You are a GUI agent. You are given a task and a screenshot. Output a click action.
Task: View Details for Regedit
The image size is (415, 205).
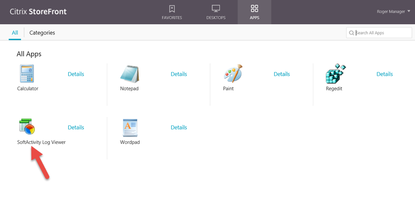coord(384,74)
